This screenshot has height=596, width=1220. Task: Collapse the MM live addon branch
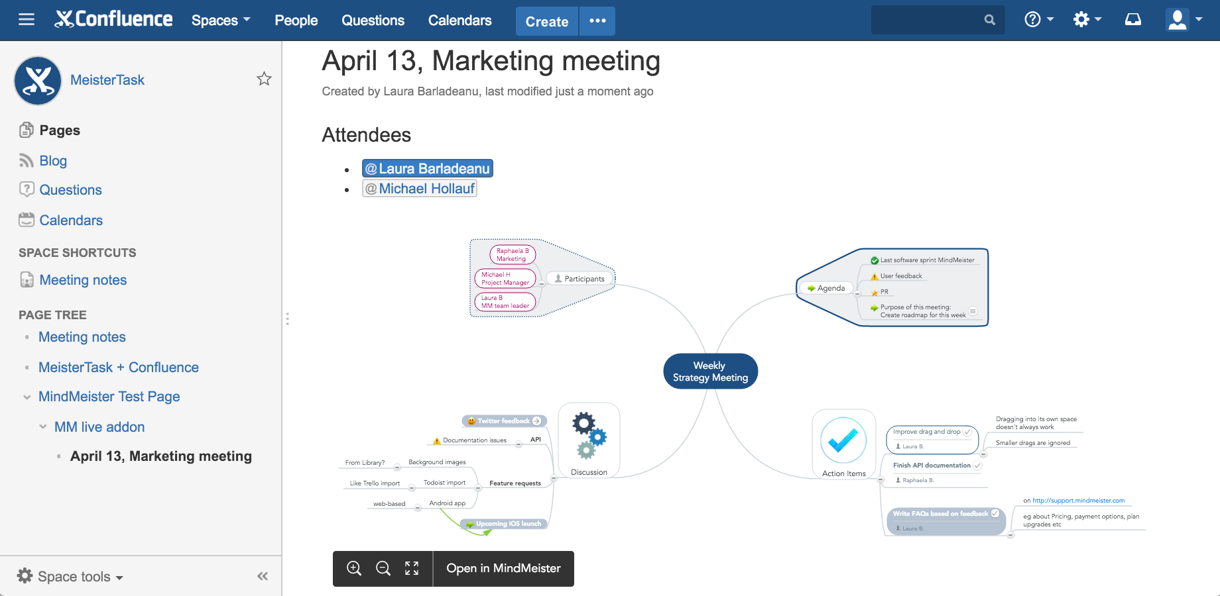click(43, 427)
